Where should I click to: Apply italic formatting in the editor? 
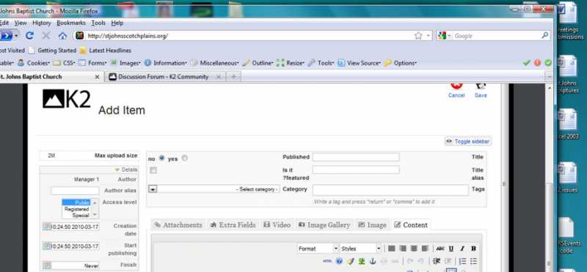462,249
